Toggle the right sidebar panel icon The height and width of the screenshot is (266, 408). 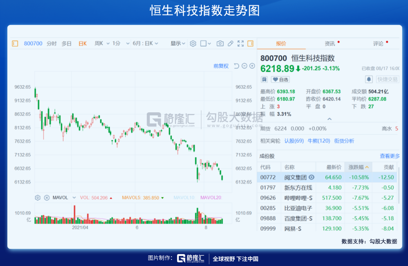(x=250, y=43)
